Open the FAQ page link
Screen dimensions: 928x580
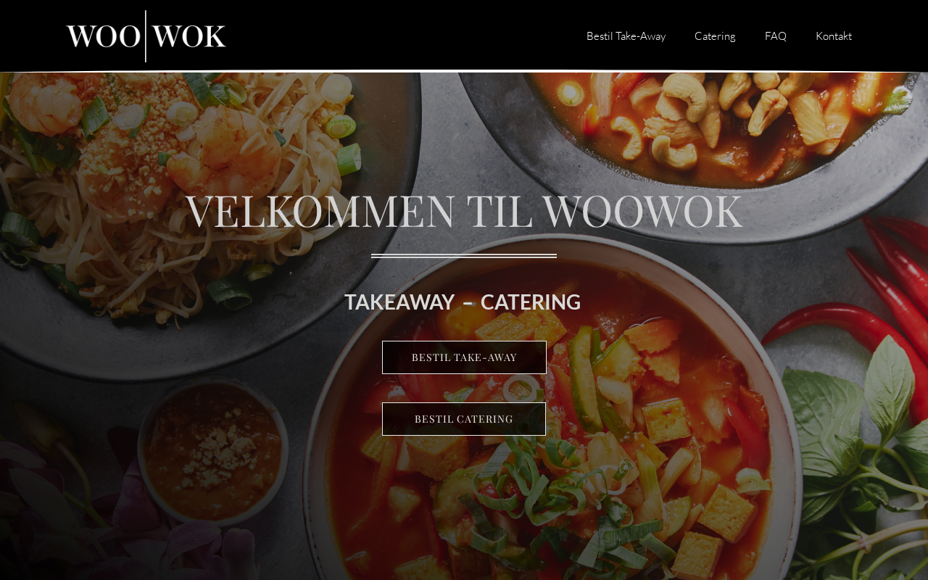tap(776, 36)
